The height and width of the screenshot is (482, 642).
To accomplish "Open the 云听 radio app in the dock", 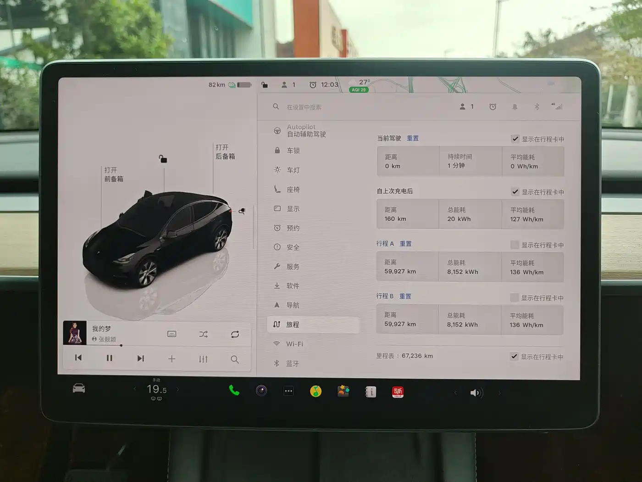I will (398, 392).
